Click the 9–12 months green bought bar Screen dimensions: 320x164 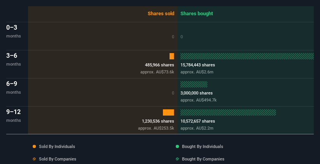228,112
